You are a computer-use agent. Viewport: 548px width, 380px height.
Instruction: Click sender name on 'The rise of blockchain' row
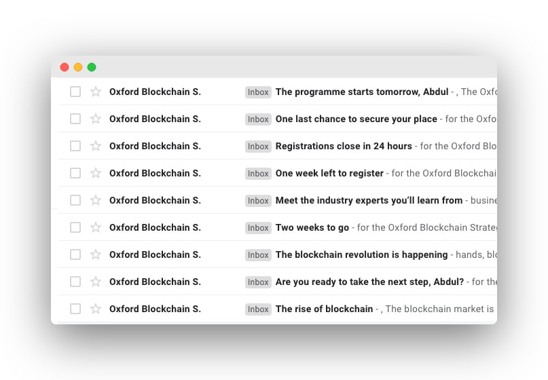coord(155,309)
